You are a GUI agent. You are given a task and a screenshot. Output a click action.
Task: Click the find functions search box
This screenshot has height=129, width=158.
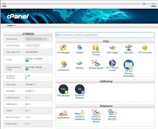pos(105,35)
